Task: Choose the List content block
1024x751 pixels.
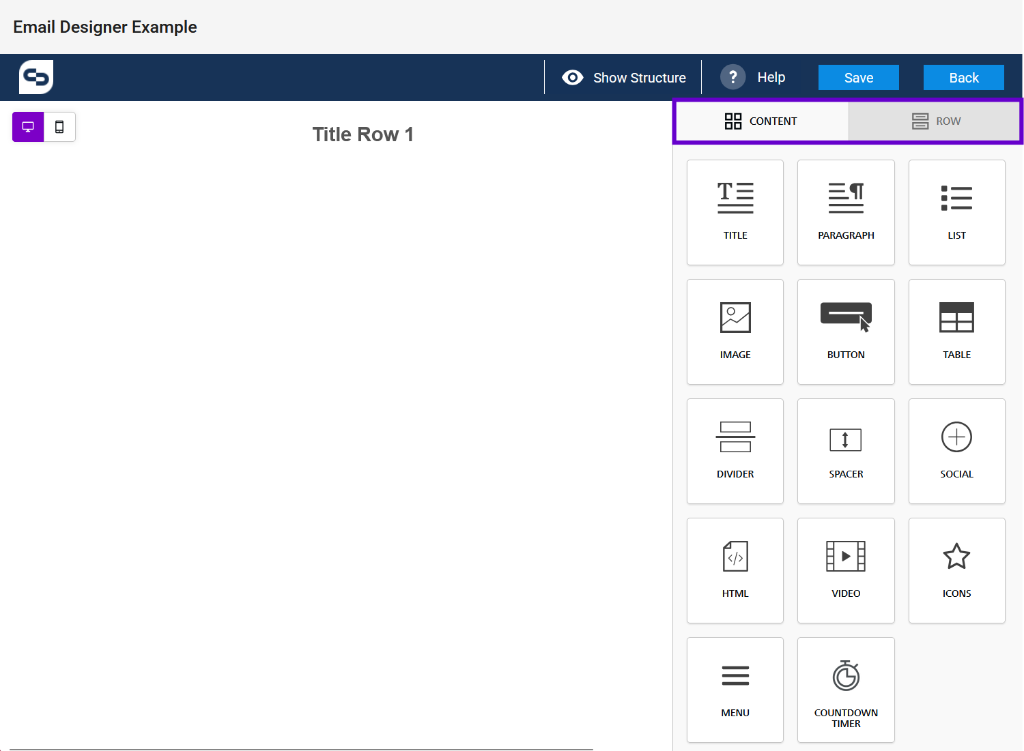Action: [956, 212]
